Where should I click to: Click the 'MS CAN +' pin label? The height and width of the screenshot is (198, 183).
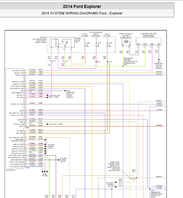click(20, 95)
